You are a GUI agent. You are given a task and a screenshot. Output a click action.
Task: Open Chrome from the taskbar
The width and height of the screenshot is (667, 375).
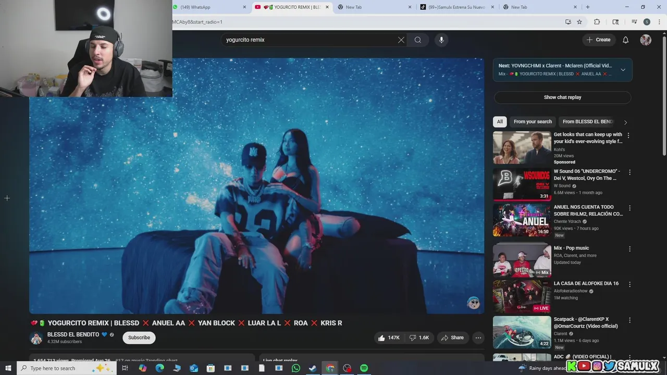(x=330, y=368)
